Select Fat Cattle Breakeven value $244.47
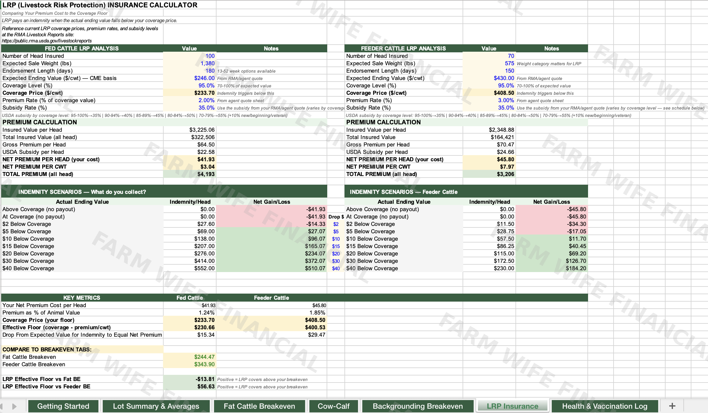This screenshot has width=708, height=413. pos(190,357)
